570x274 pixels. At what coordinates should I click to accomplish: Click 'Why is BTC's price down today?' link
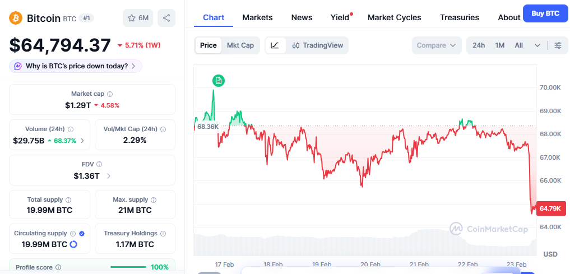coord(77,66)
